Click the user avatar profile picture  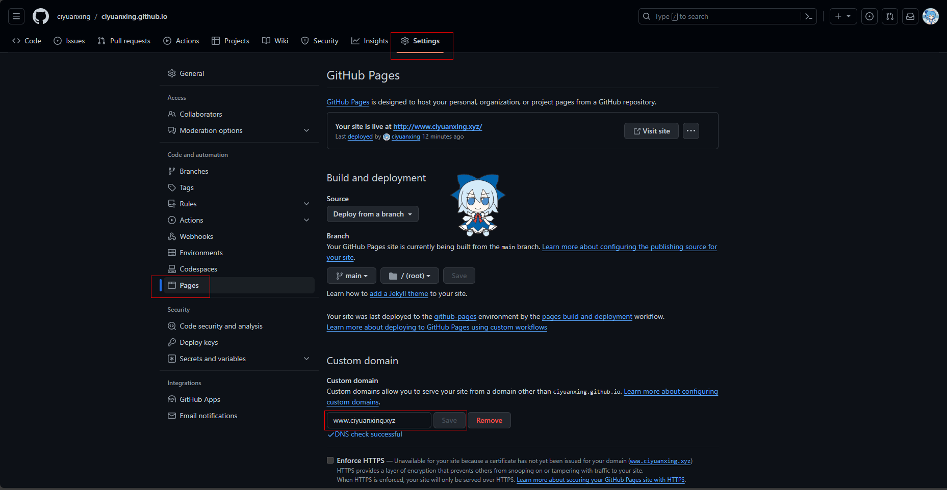[x=931, y=16]
